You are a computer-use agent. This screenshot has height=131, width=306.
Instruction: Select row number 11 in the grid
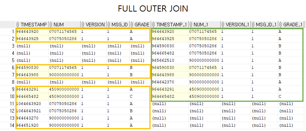(13, 104)
